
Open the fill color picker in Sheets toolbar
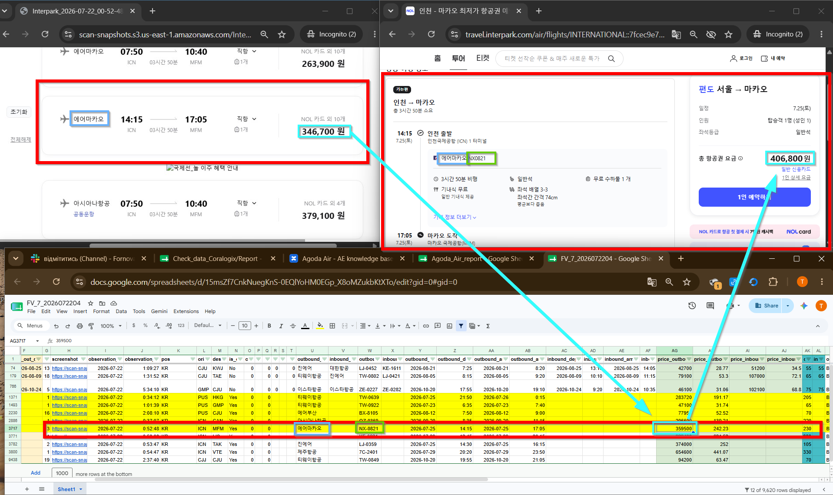coord(320,326)
